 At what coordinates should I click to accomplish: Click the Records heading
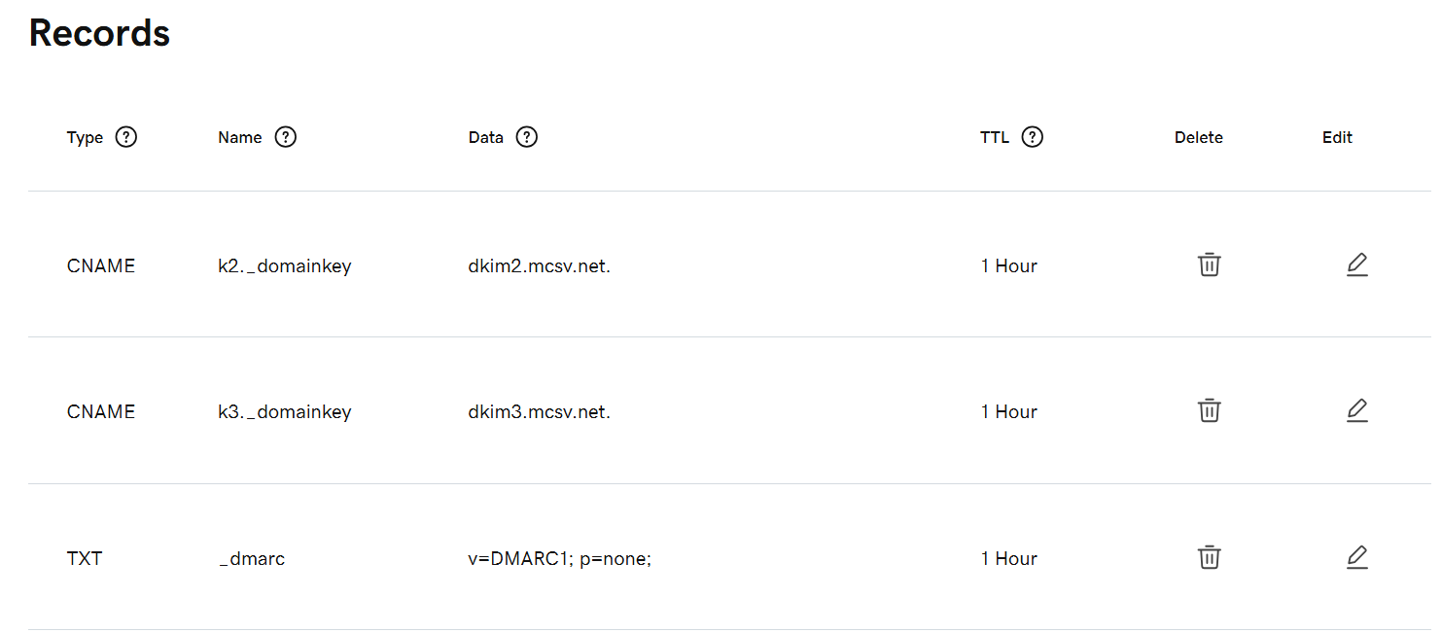99,32
